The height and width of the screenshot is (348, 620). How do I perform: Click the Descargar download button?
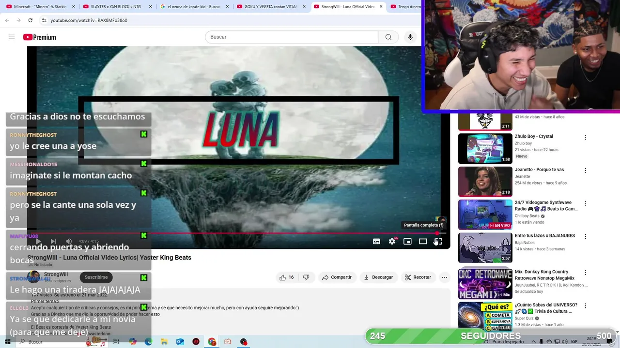point(378,277)
